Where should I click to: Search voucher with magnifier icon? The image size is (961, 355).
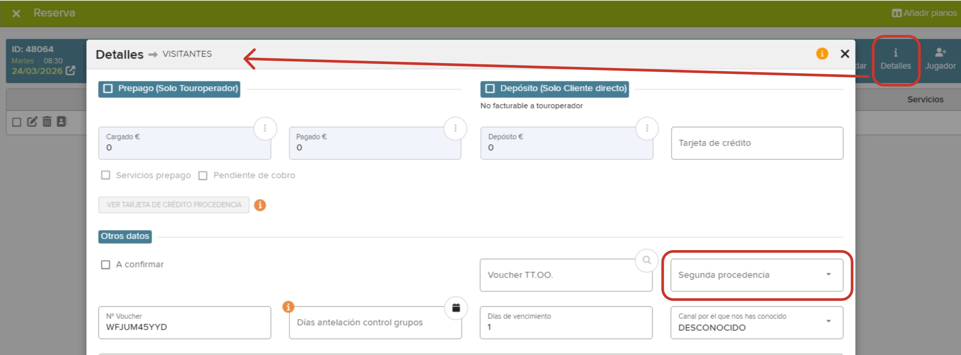coord(647,260)
